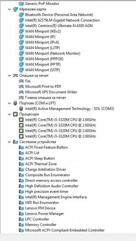Select WAN Miniport (Network Monitor) entry
The image size is (136, 241).
(x=53, y=53)
